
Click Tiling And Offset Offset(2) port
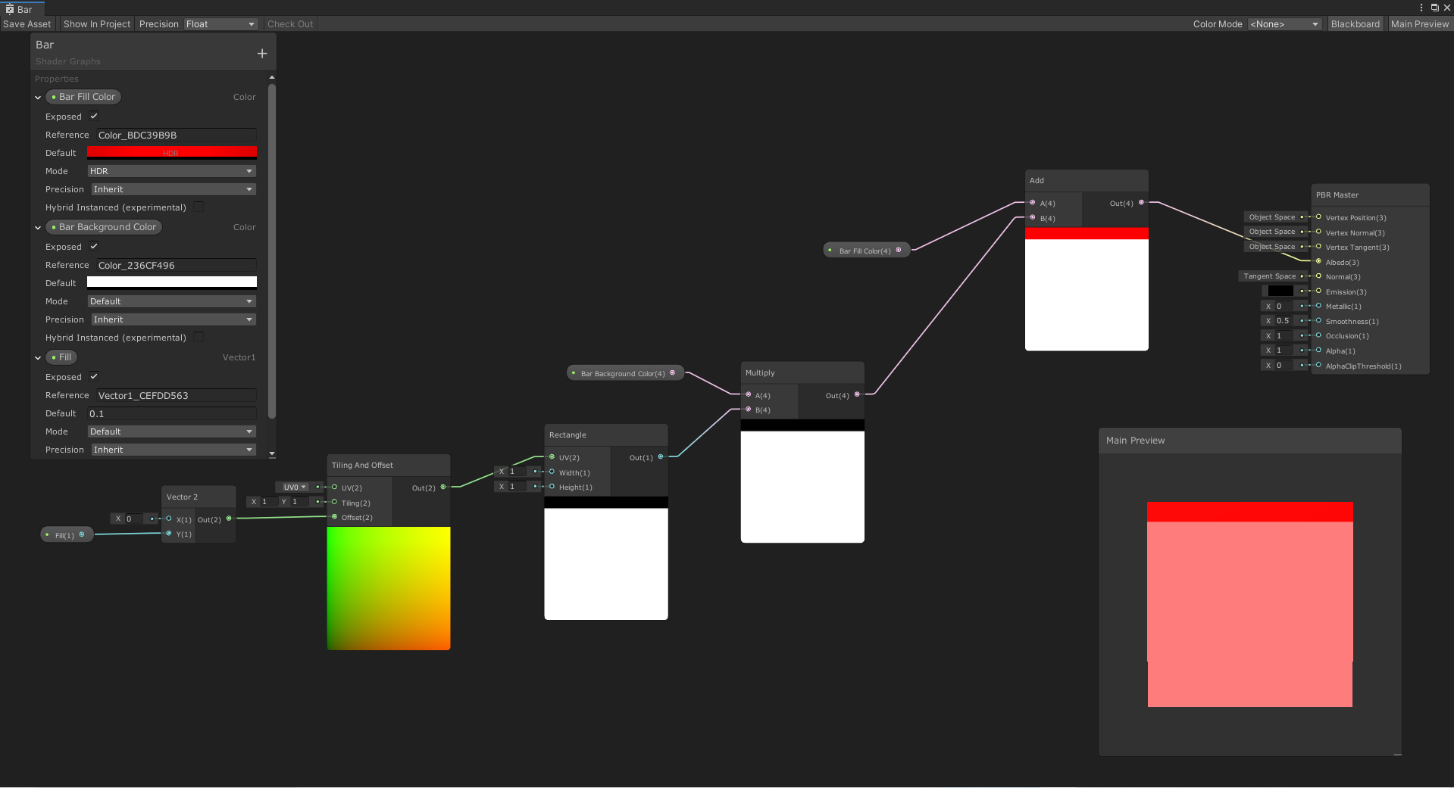pyautogui.click(x=335, y=517)
